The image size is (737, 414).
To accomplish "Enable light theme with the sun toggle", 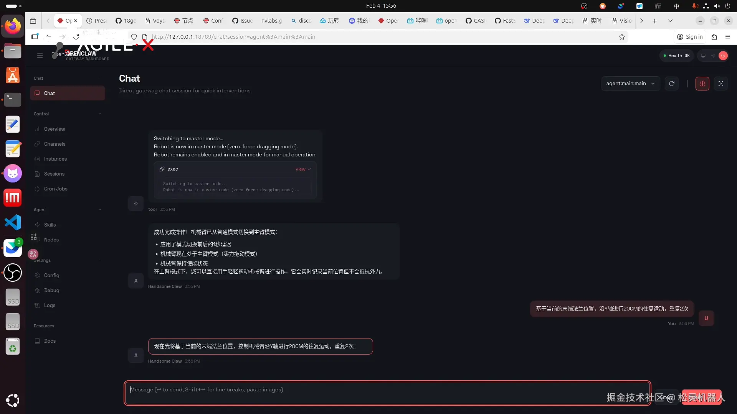I will tap(713, 56).
